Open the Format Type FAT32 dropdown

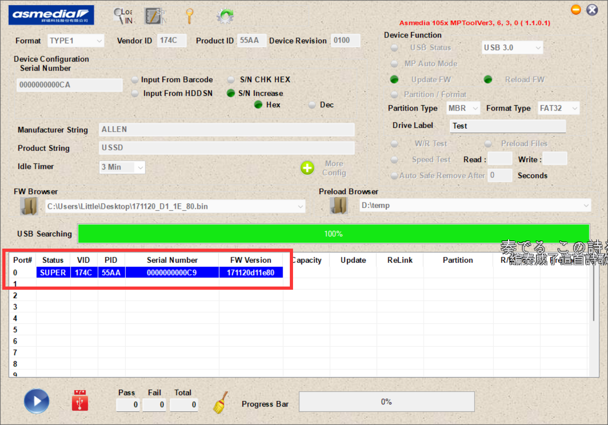(x=559, y=108)
